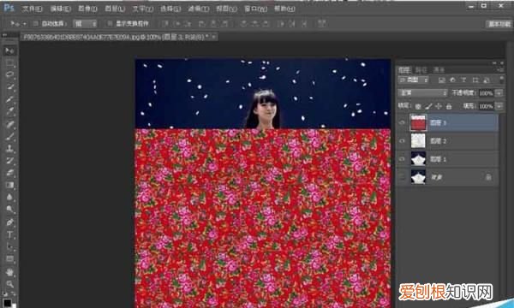Select the Hand tool

9,272
